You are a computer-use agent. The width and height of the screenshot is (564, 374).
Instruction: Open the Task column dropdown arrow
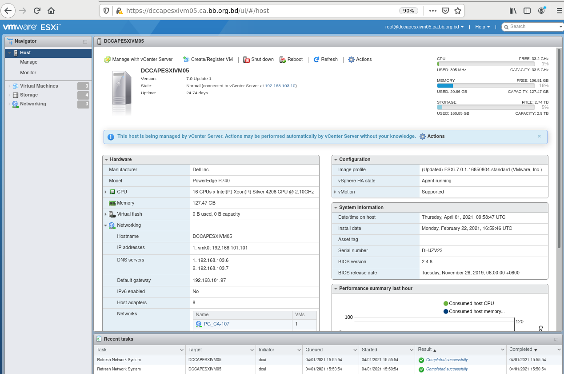181,350
